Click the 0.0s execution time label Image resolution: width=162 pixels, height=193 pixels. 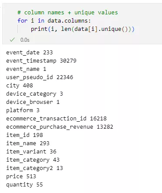[25, 40]
